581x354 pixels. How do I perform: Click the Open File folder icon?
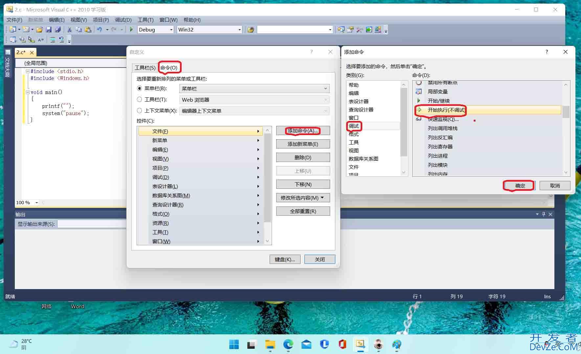coord(39,29)
